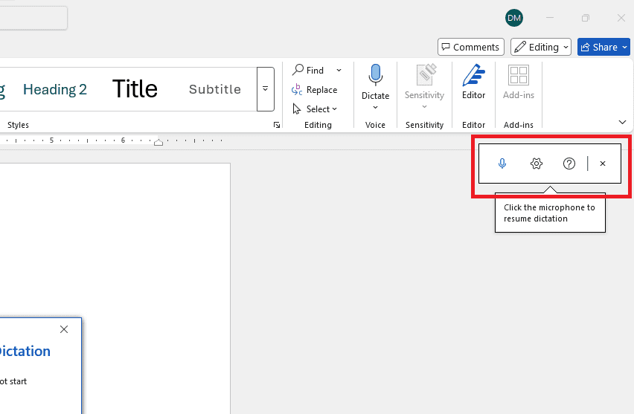This screenshot has width=634, height=414.
Task: Click Replace in the Editing group
Action: coord(314,90)
